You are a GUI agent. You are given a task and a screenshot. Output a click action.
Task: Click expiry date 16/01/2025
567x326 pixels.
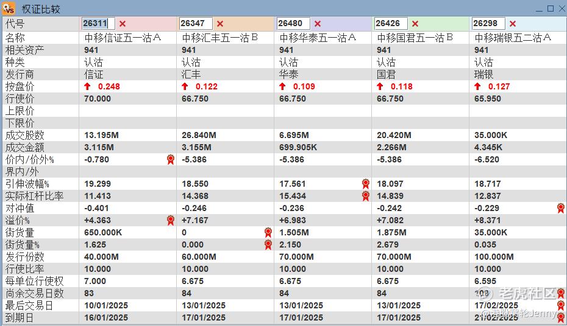click(x=106, y=317)
